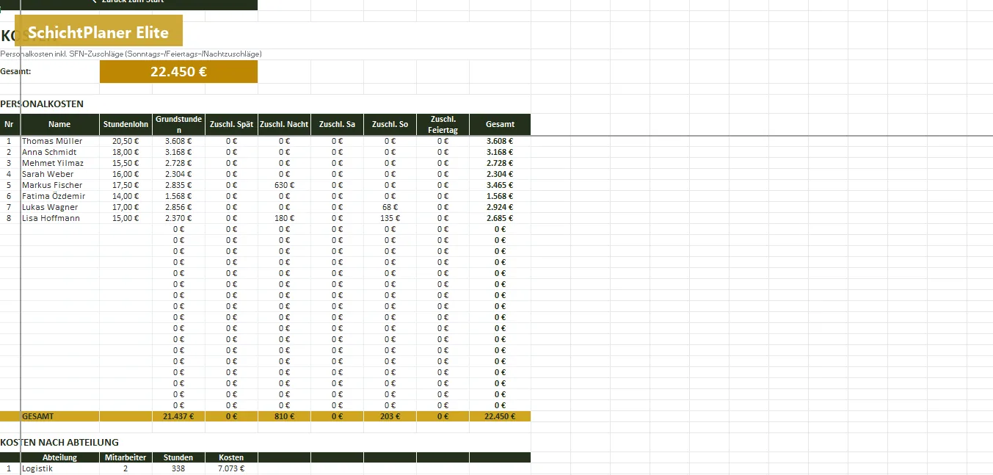Select the Mitarbeiter column header
The height and width of the screenshot is (475, 993).
[x=126, y=457]
